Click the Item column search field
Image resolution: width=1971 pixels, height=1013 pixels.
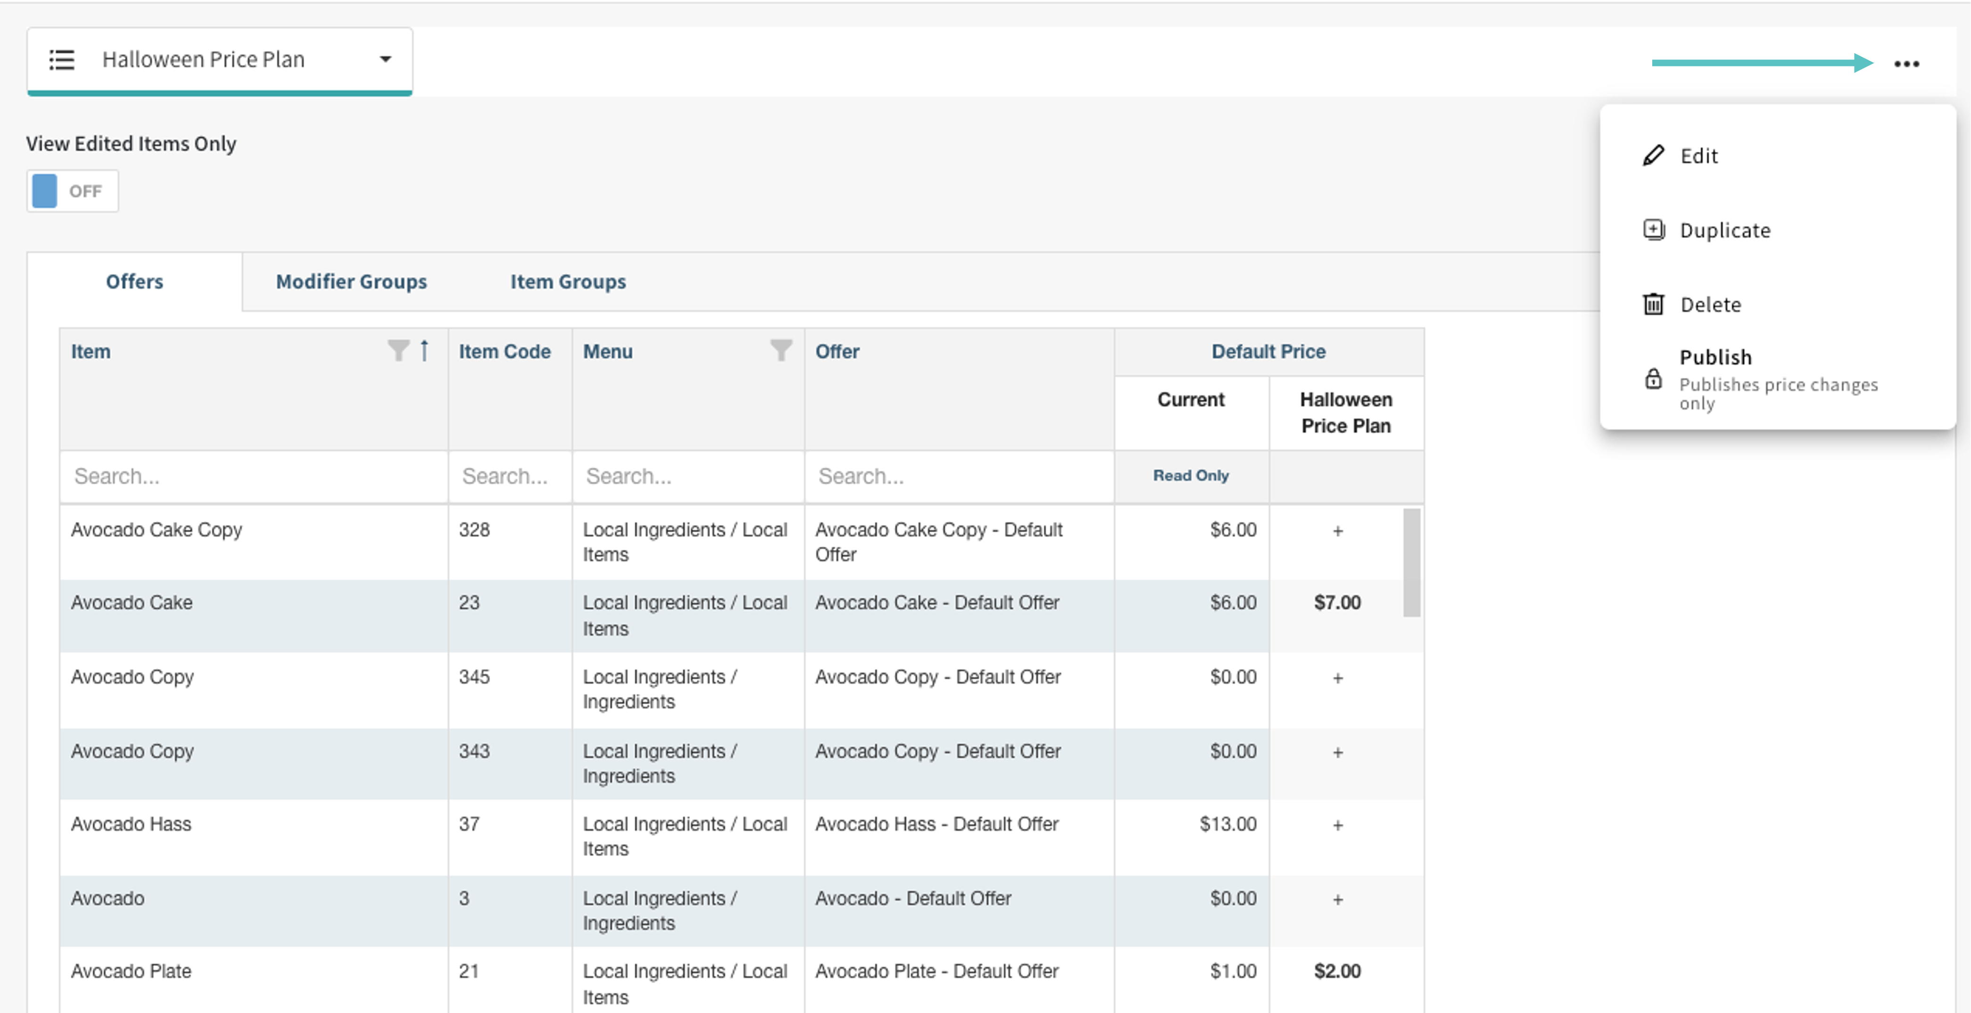click(253, 477)
